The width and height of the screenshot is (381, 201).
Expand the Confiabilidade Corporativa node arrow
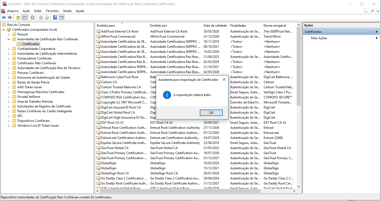point(9,49)
